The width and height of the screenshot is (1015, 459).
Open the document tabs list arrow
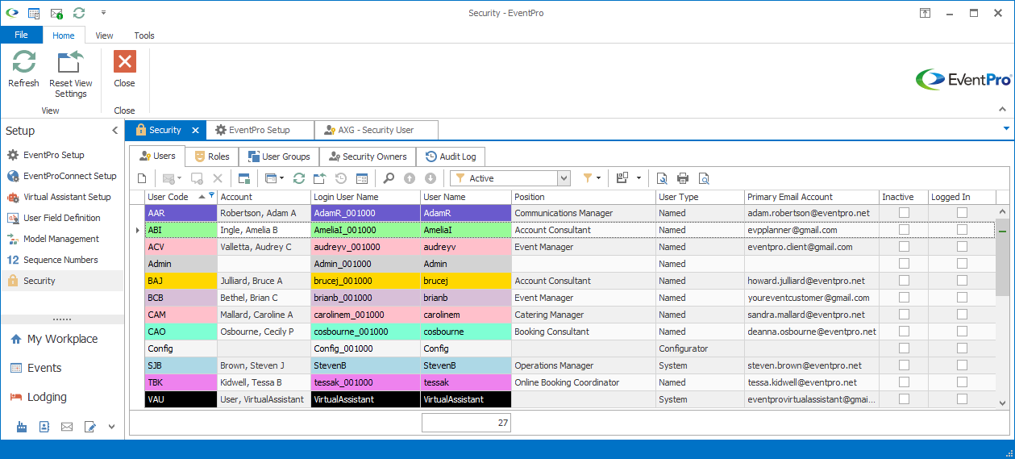pyautogui.click(x=1006, y=129)
